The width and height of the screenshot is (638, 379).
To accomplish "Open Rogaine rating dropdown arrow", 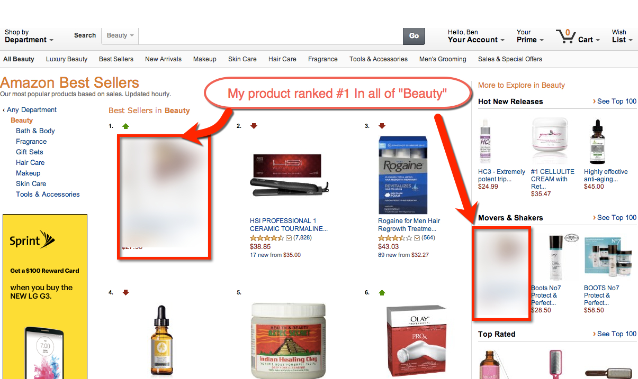I will (x=416, y=238).
